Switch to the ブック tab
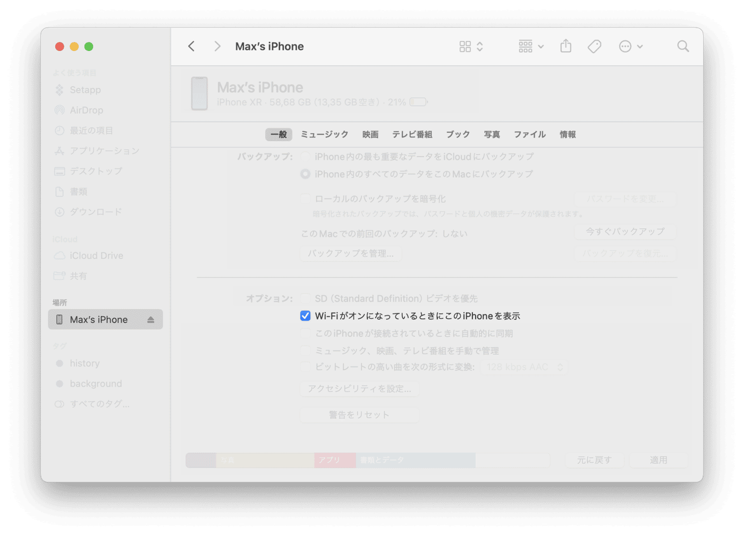 click(x=458, y=134)
